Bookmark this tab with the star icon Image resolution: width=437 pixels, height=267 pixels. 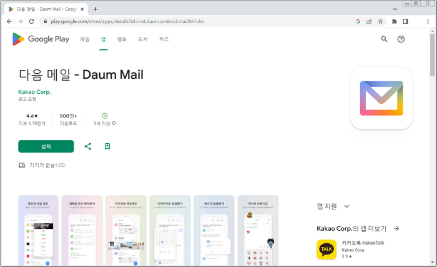coord(380,21)
